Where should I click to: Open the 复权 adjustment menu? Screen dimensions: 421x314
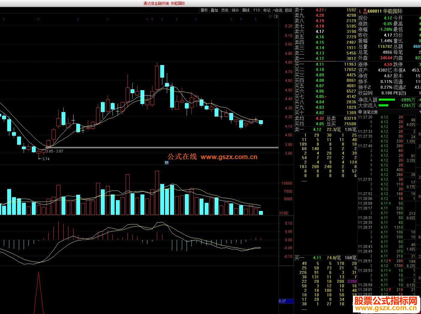[204, 10]
